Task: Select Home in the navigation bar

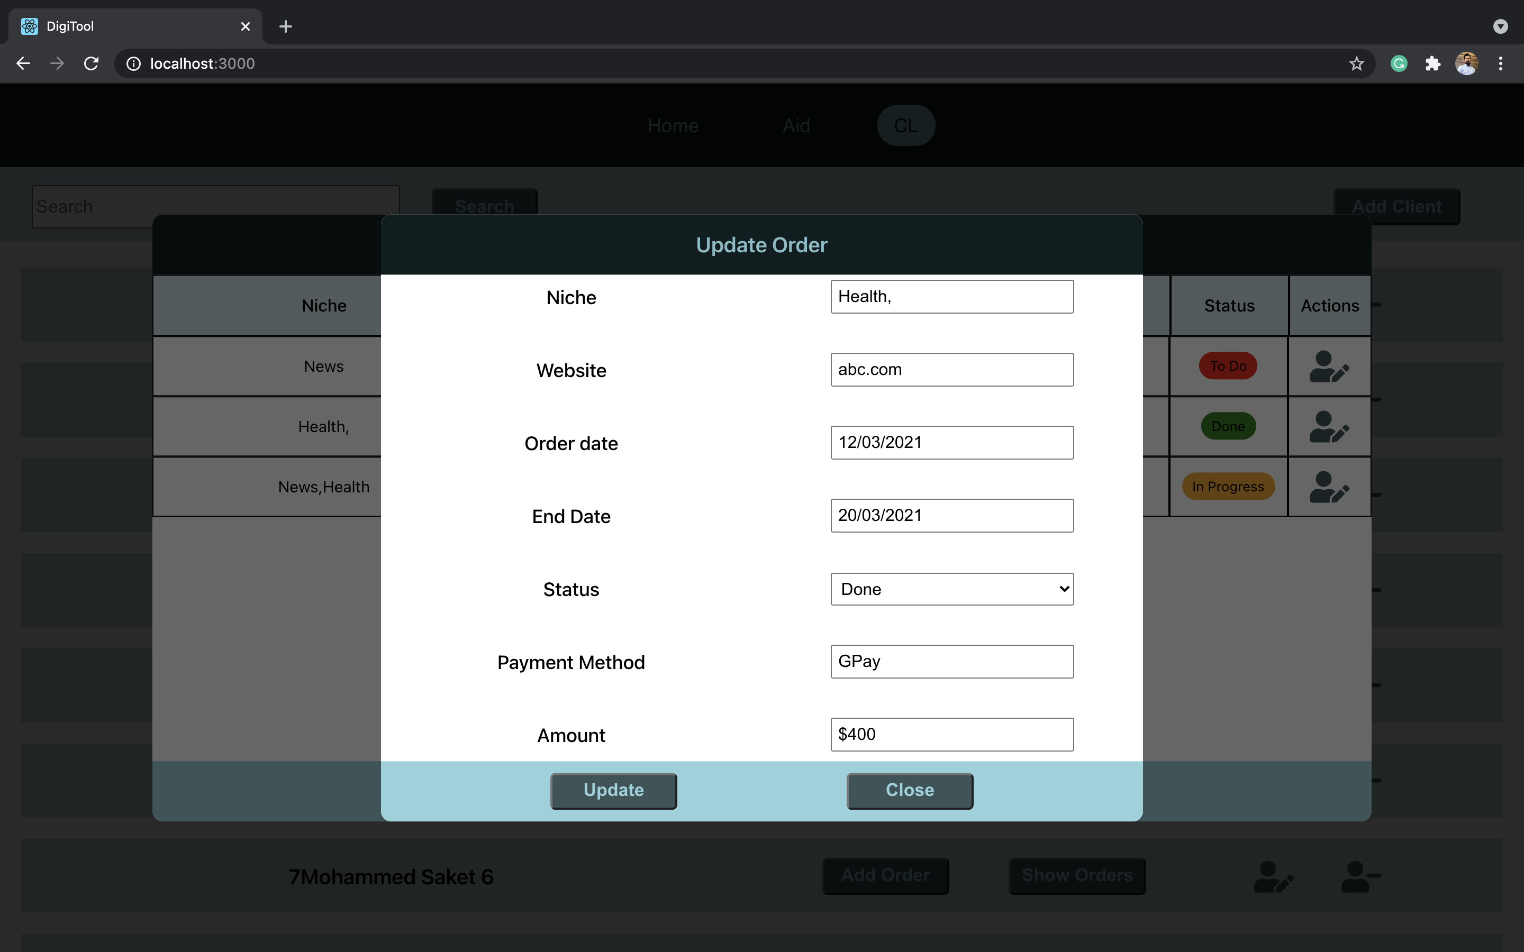Action: (673, 125)
